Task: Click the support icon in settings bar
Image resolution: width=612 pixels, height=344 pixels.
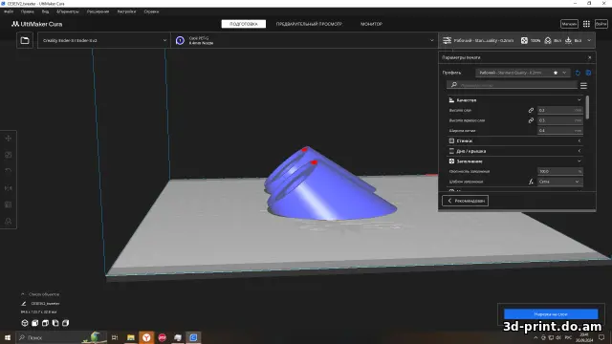Action: click(x=548, y=40)
